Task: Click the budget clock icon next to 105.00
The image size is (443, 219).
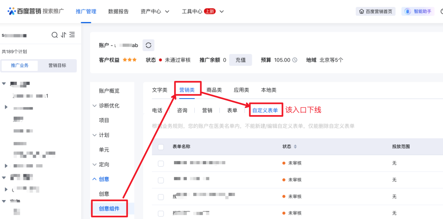Action: coord(295,60)
